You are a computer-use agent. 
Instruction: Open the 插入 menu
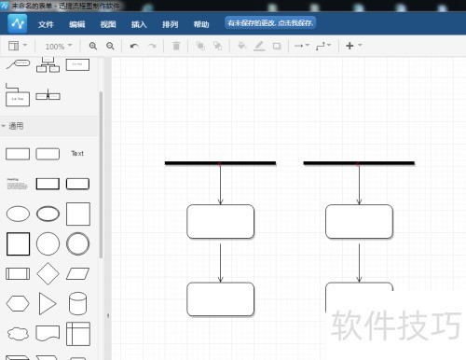point(139,24)
